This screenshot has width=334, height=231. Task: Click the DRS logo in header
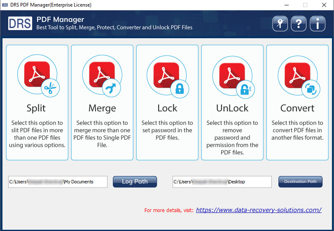tap(20, 23)
